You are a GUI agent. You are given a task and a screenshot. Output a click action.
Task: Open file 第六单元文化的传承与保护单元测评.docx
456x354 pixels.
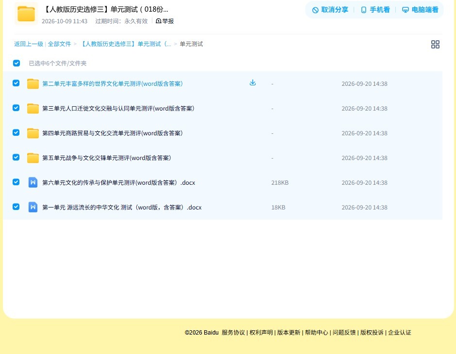119,182
